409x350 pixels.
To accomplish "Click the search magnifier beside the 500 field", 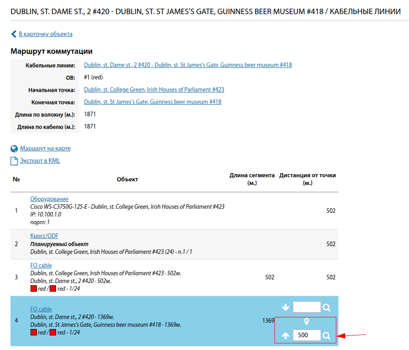I will point(327,336).
